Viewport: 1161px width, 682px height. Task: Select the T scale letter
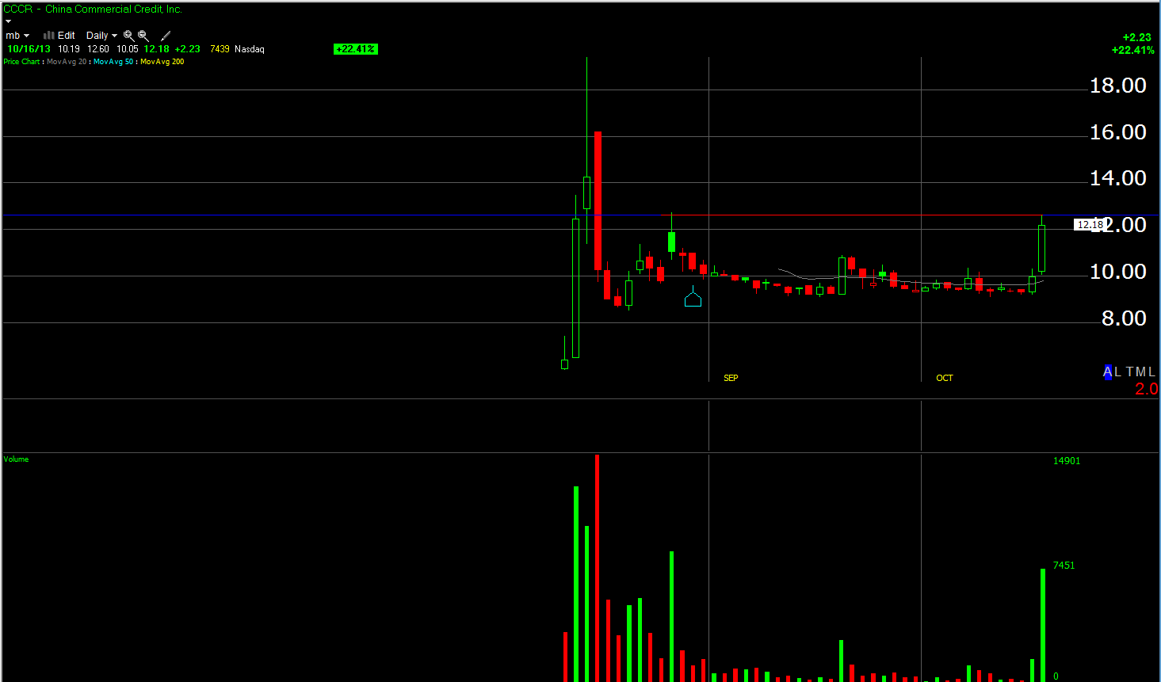coord(1130,371)
